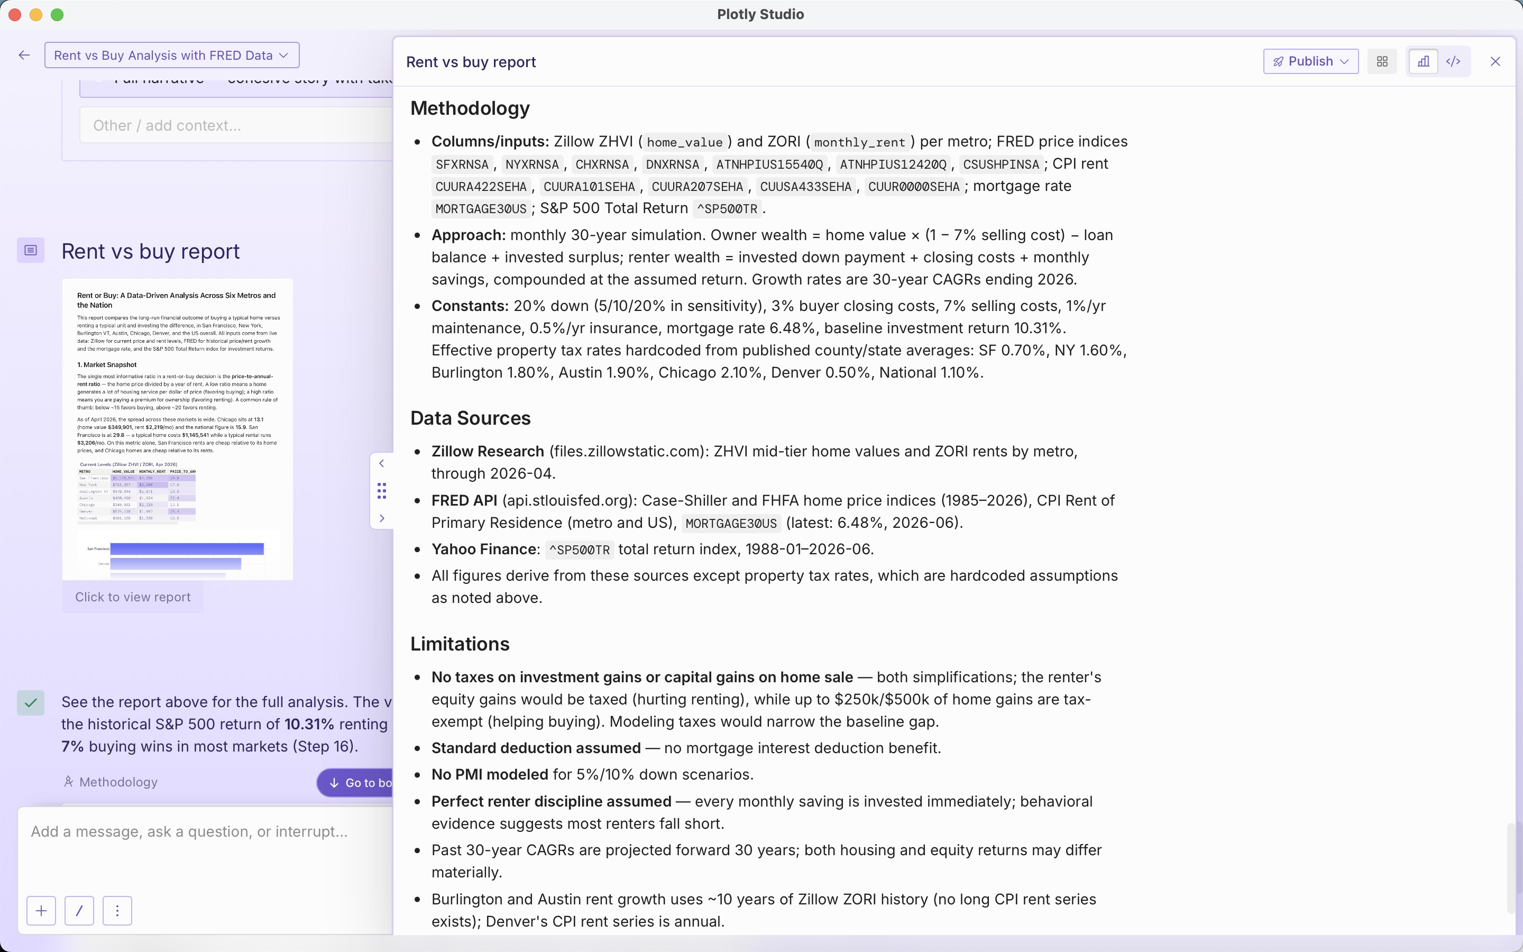
Task: Click the 'ATNHPIUS15540Q' code tag
Action: (x=769, y=164)
